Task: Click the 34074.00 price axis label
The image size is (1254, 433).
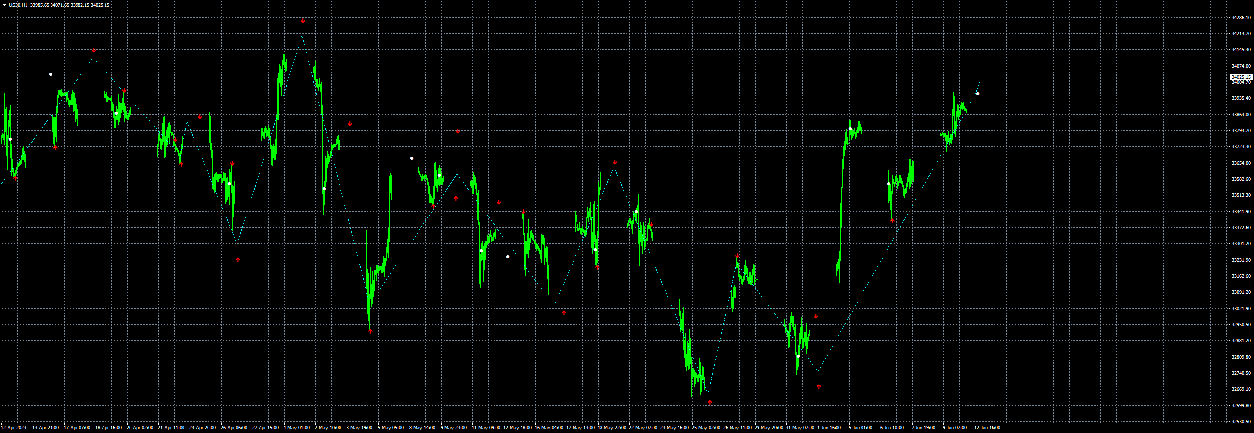Action: pos(1241,66)
